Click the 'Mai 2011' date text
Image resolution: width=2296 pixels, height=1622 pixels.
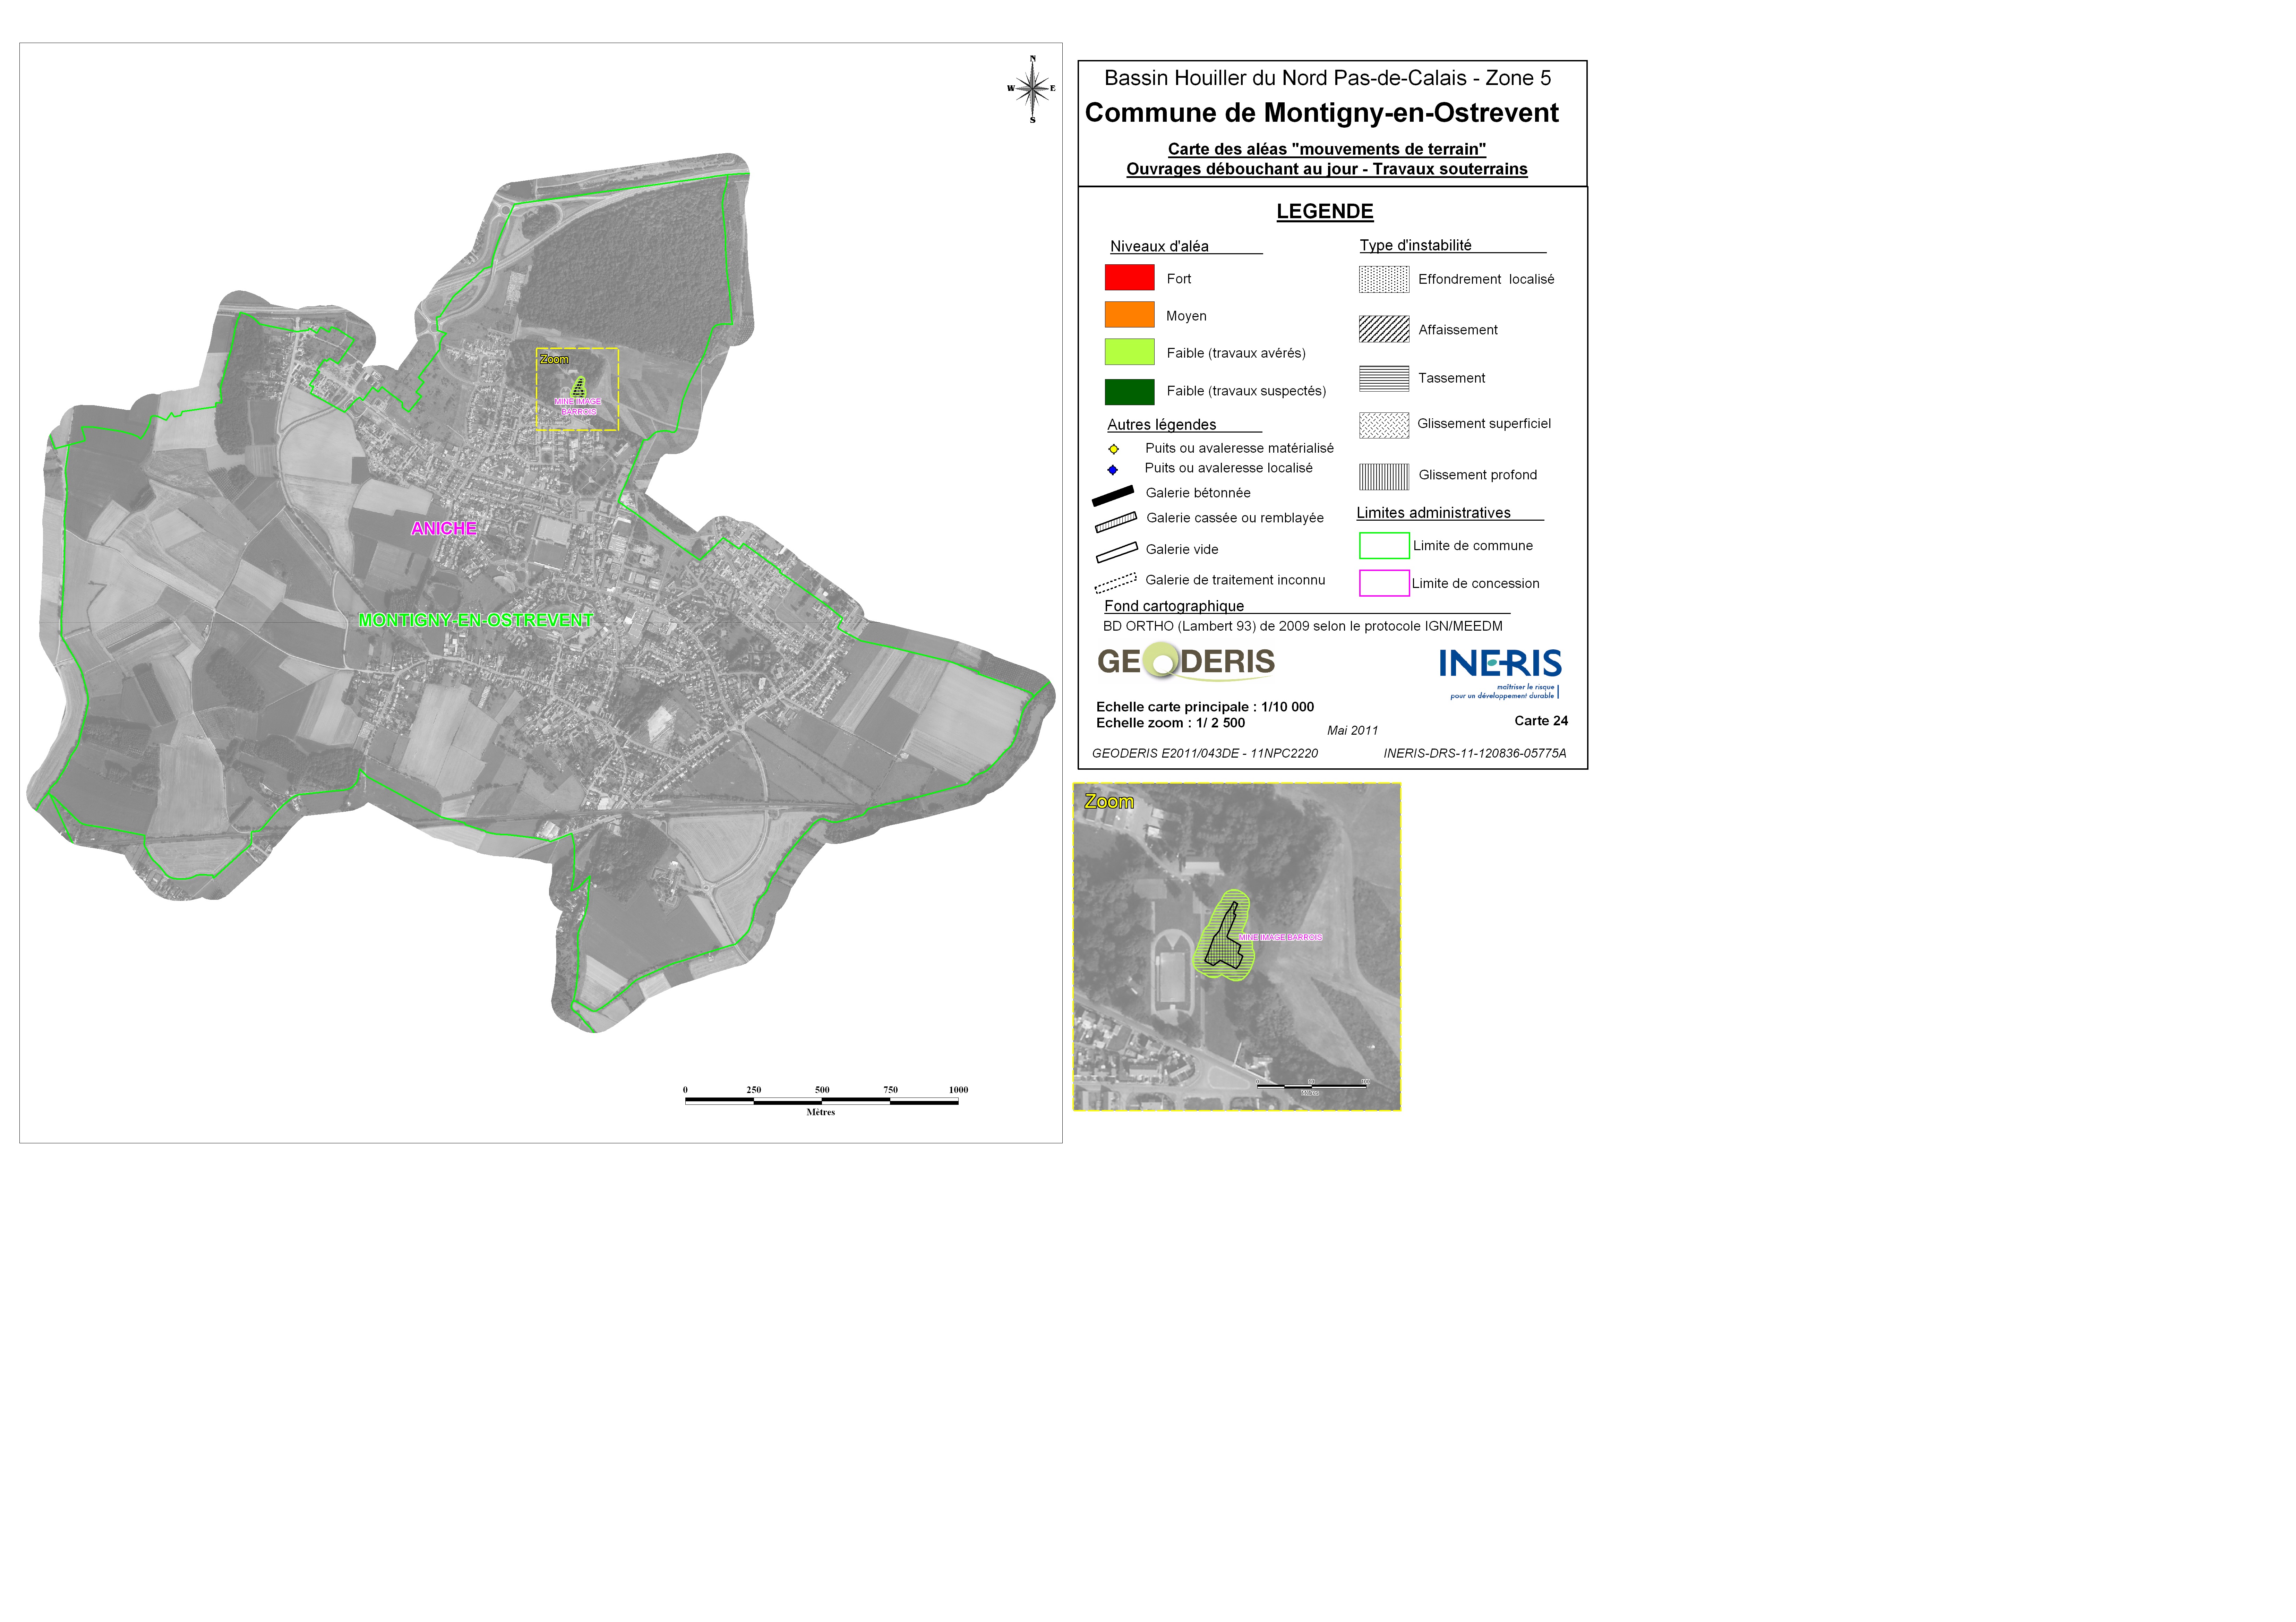click(1353, 731)
